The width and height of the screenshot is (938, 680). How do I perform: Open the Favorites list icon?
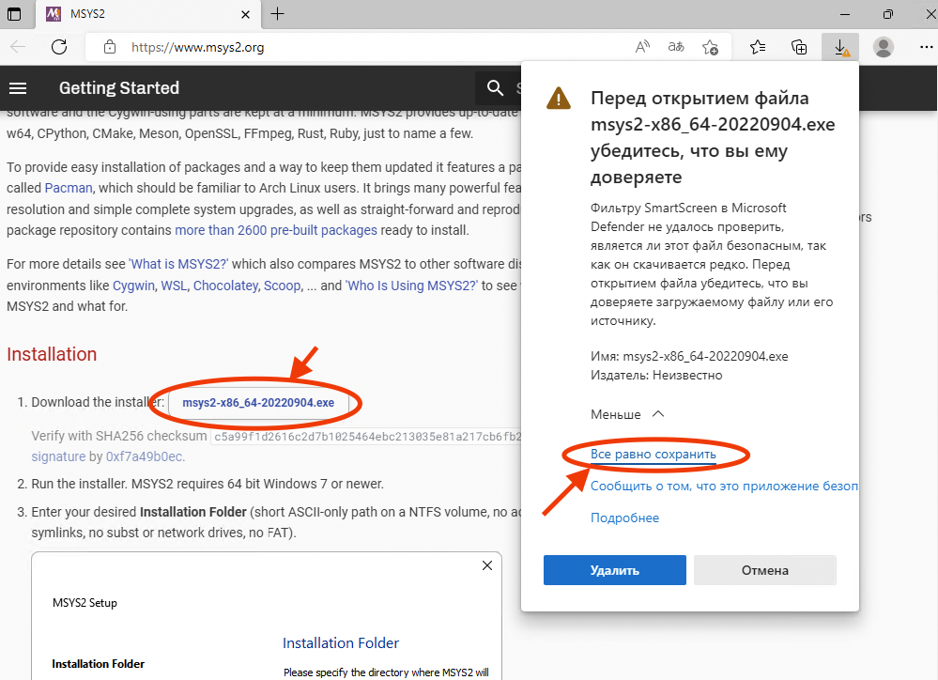pyautogui.click(x=759, y=47)
